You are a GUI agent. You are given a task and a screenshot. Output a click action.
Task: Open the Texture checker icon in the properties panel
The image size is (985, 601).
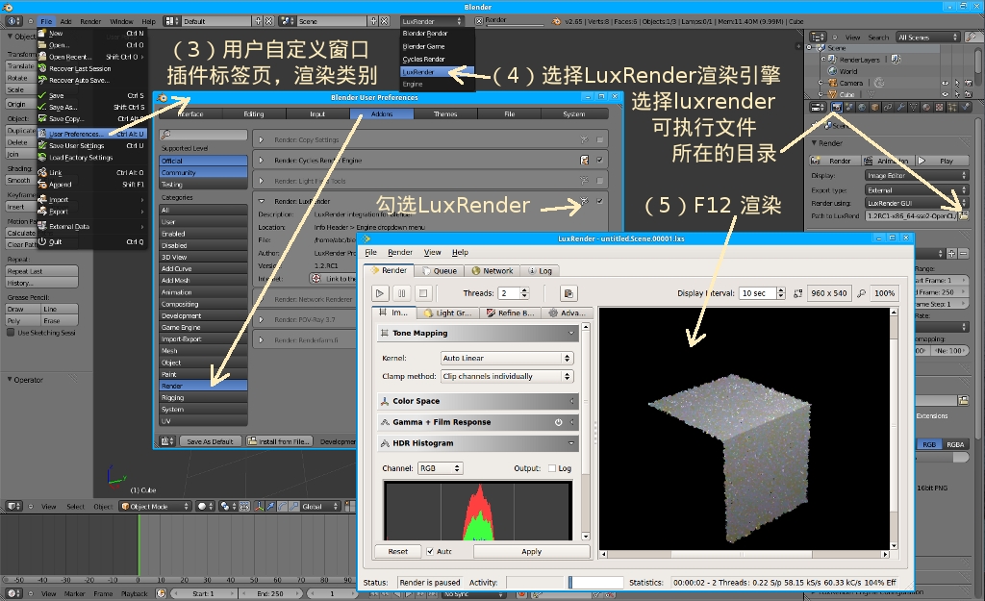click(x=939, y=108)
